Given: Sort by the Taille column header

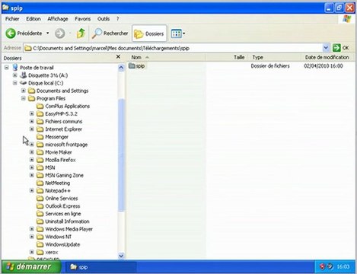Looking at the screenshot, I should pos(227,57).
